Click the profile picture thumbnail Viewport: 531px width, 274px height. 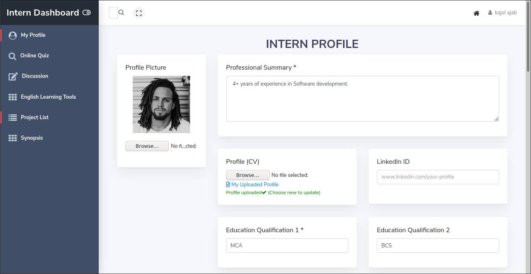click(x=161, y=104)
